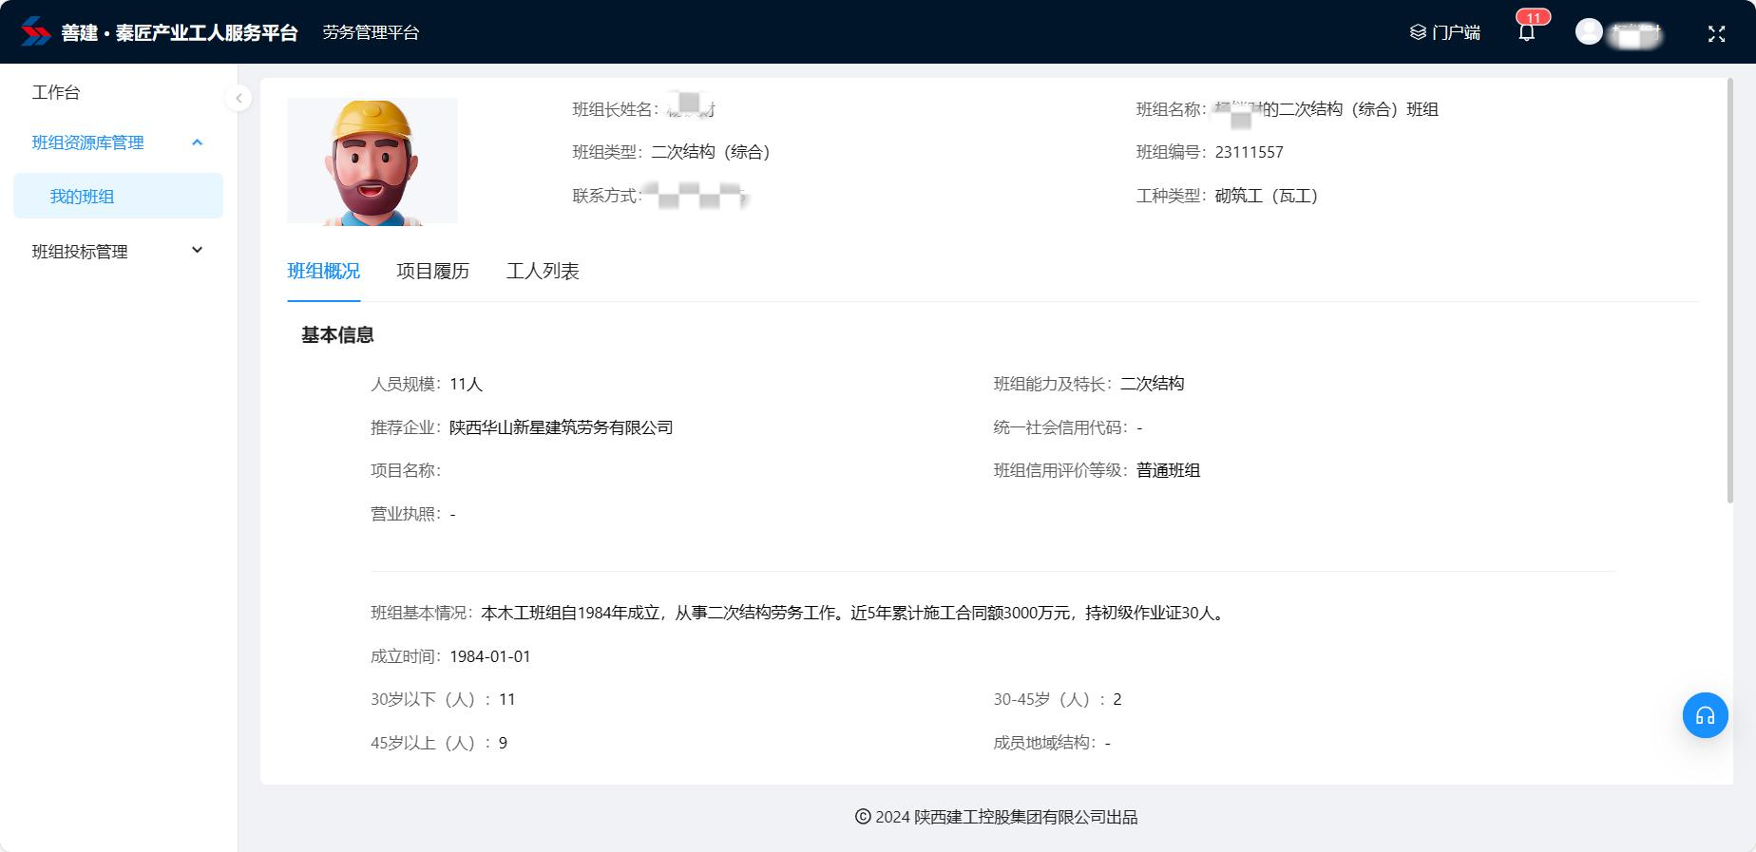Select the 班组概况 tab
The height and width of the screenshot is (852, 1756).
(323, 272)
